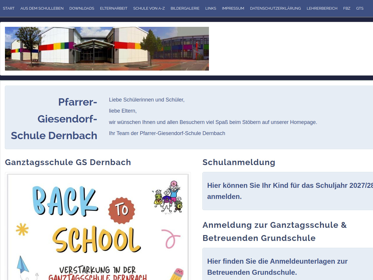Click the Pfarrer-Giesendorf-Schule Dernbach title
The width and height of the screenshot is (373, 280).
(54, 119)
